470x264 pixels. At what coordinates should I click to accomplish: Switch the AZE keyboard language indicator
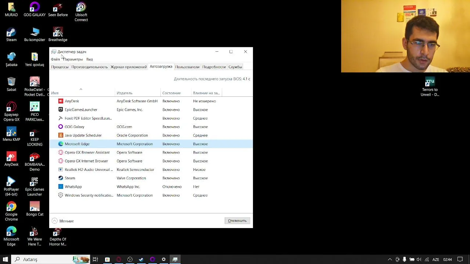pyautogui.click(x=436, y=259)
